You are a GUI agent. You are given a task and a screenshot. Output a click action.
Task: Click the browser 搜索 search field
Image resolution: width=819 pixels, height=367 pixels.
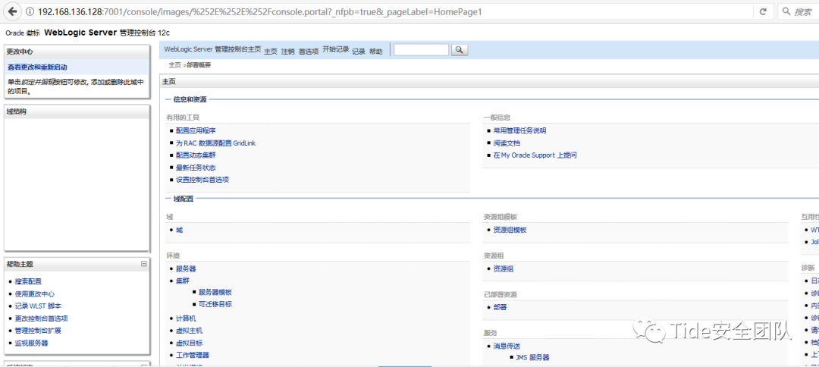coord(799,11)
